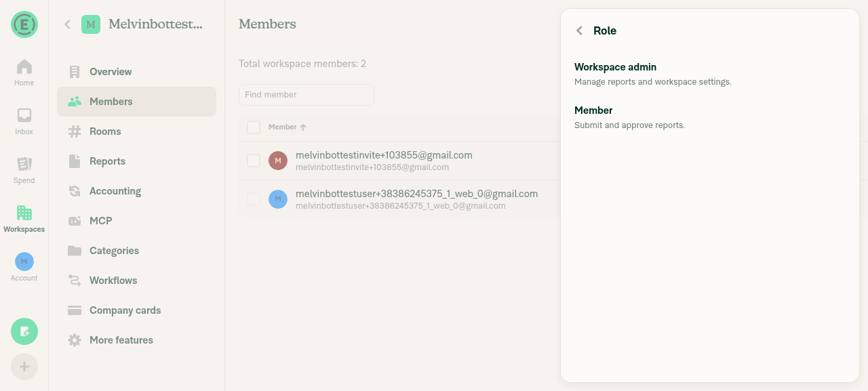Click avatar of melvinbottestuser+38386245375_1_web_0

tap(278, 199)
